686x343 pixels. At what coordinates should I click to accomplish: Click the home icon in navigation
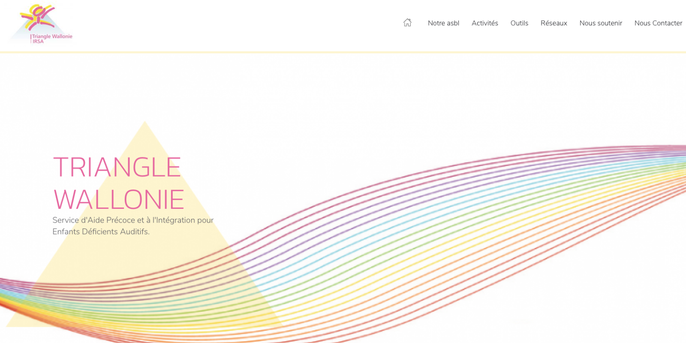pyautogui.click(x=407, y=23)
